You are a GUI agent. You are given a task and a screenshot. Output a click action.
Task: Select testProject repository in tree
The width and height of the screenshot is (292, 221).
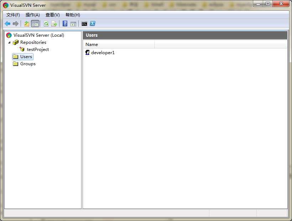38,50
